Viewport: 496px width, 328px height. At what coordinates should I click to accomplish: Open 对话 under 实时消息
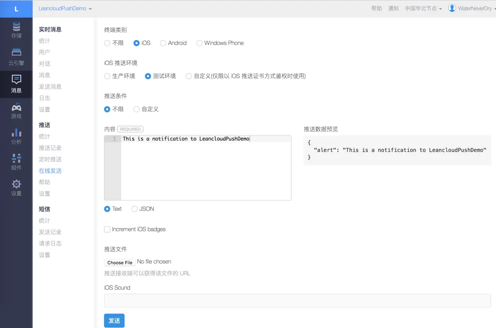pyautogui.click(x=44, y=64)
